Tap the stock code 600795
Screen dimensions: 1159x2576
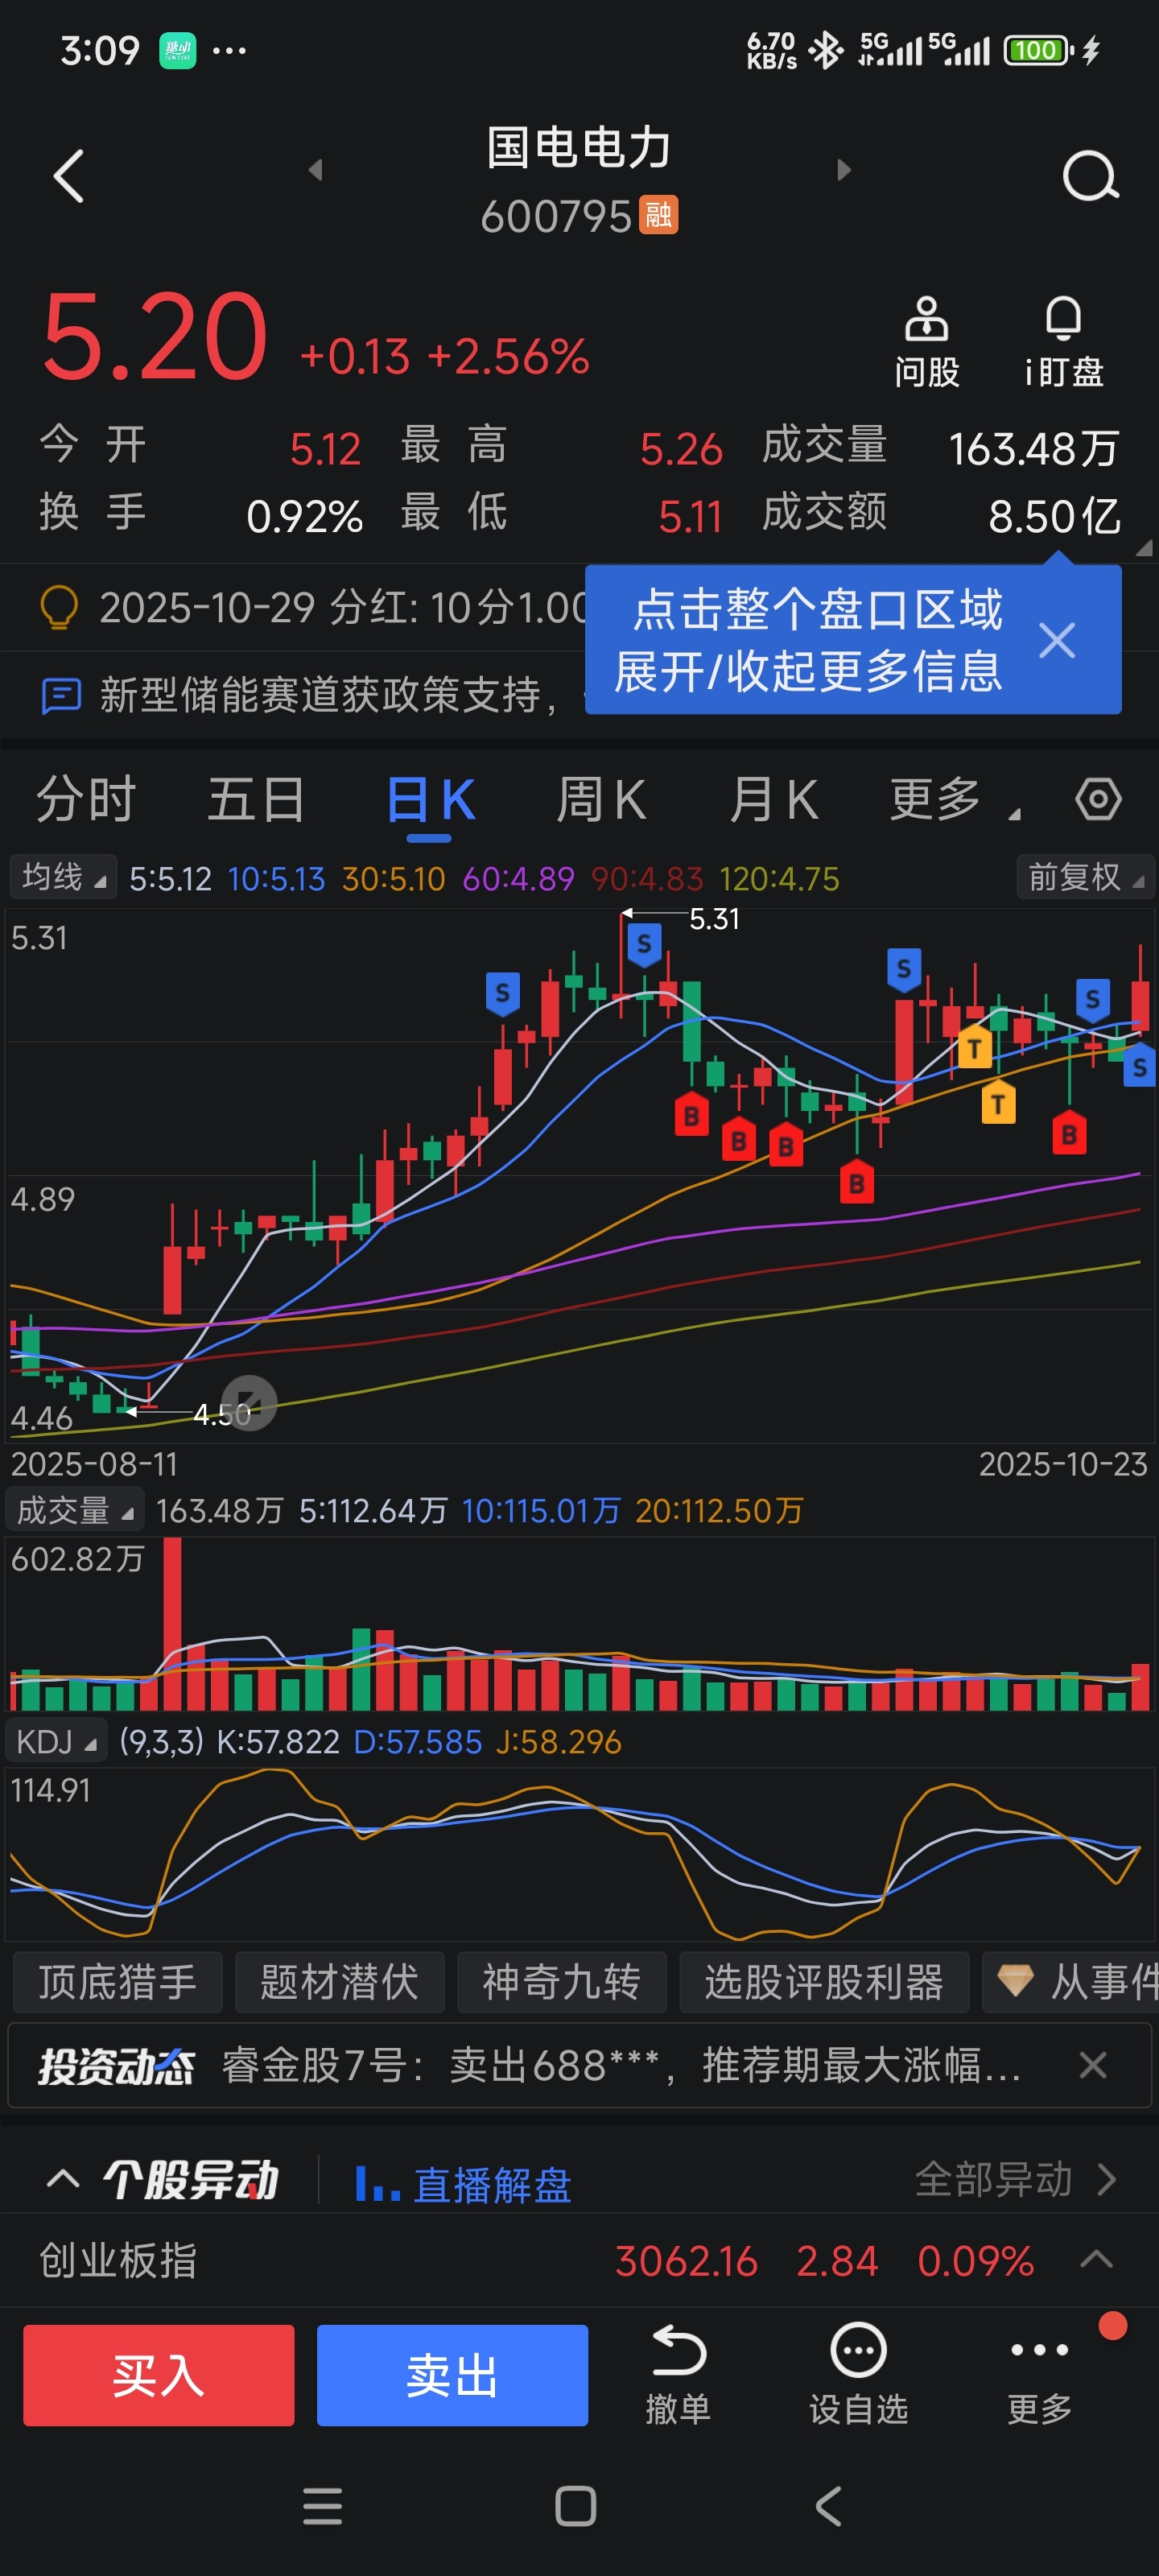pos(556,216)
